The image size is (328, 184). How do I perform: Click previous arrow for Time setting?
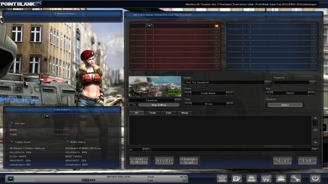(x=188, y=104)
